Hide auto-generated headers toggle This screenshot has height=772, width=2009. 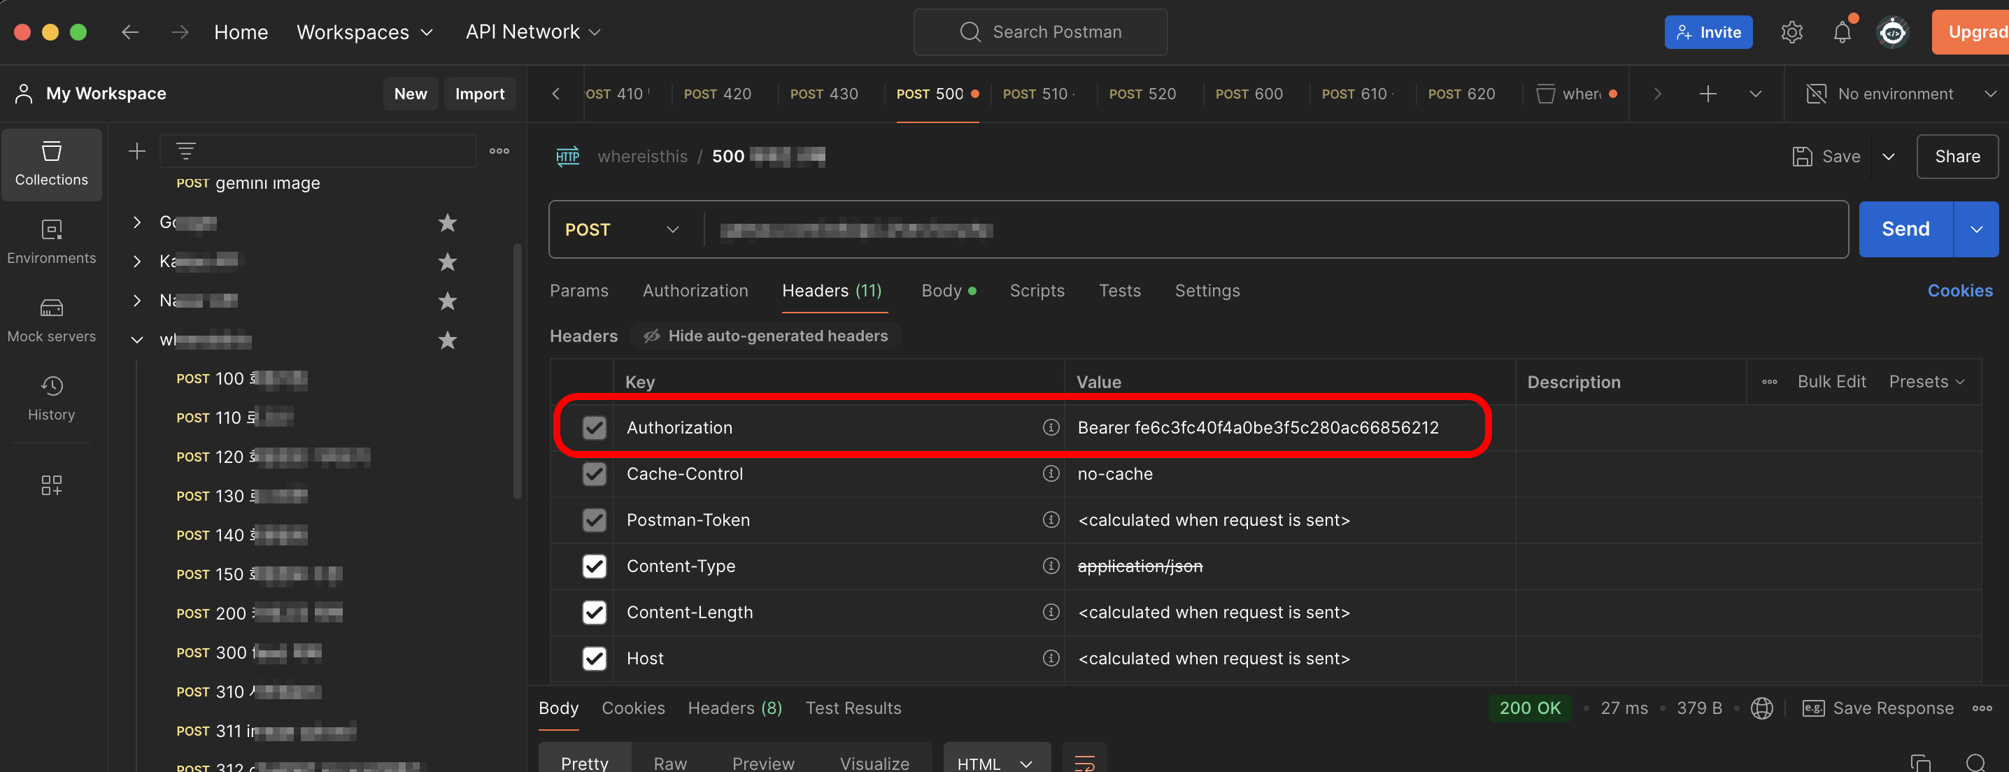click(x=765, y=336)
